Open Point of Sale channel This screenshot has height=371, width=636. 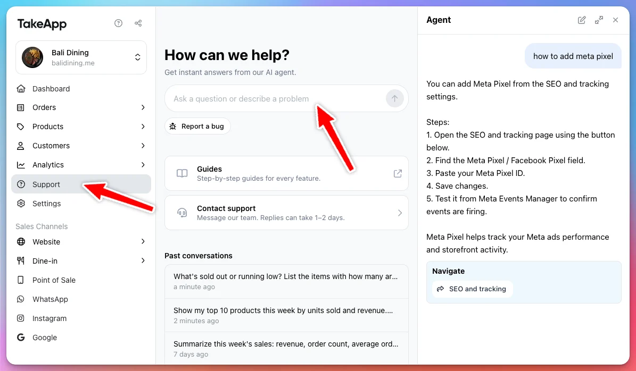pos(81,280)
